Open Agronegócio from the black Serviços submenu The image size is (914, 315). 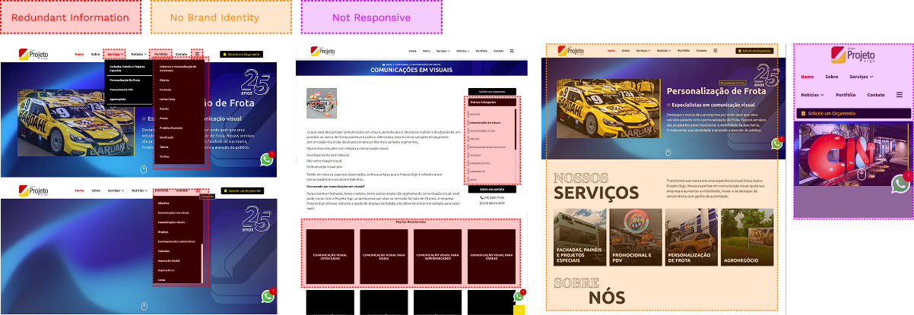pyautogui.click(x=118, y=99)
